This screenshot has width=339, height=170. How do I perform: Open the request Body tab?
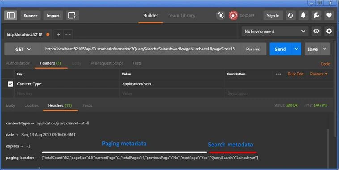[x=76, y=63]
